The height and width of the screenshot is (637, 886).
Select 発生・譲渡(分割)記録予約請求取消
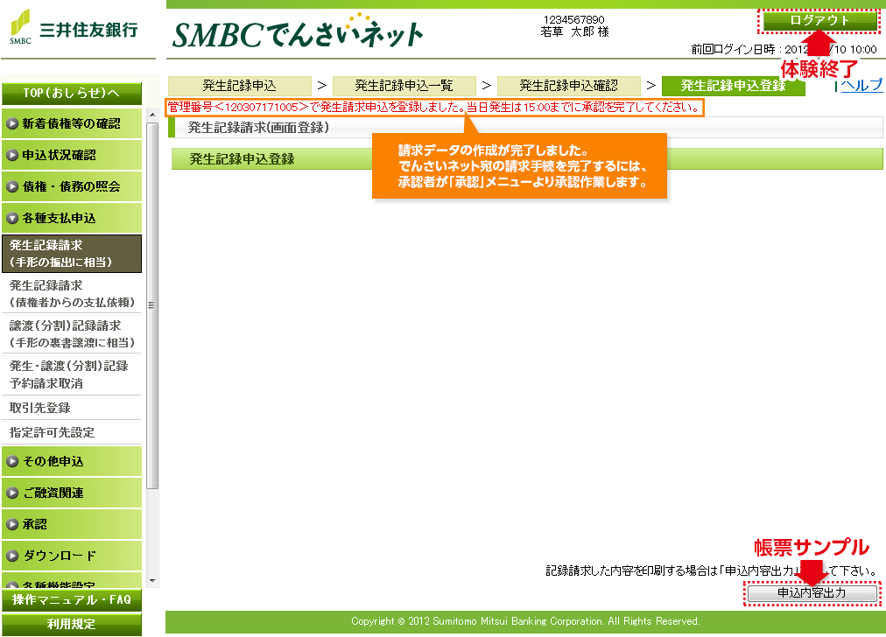[x=72, y=374]
